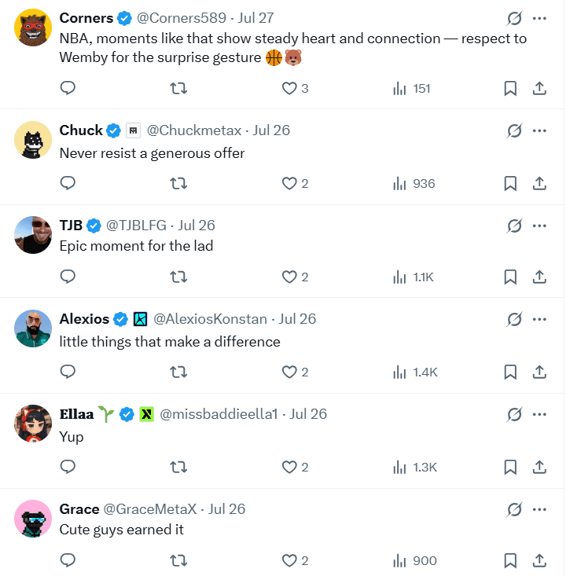Open Jul 26 timestamp on Grace's tweet

click(226, 509)
